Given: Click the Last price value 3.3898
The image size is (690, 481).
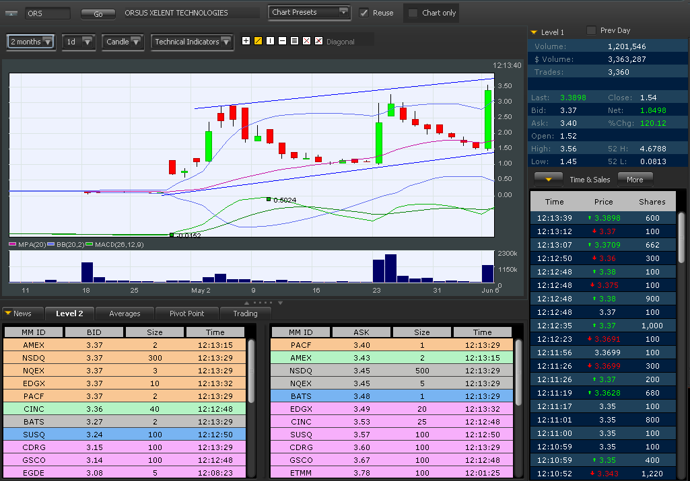Looking at the screenshot, I should [x=572, y=98].
